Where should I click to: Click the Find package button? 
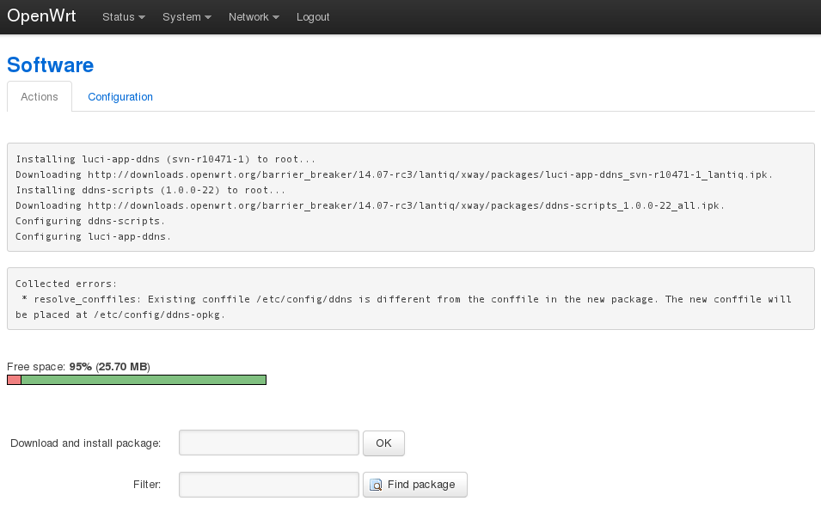tap(415, 485)
